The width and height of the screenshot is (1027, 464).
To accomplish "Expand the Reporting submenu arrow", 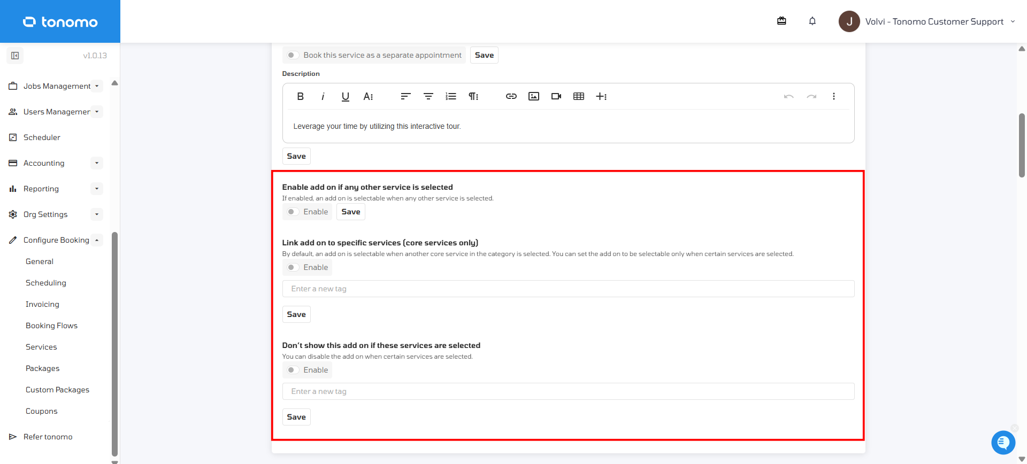I will [96, 189].
